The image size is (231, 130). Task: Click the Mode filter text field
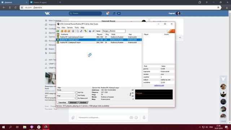[66, 92]
